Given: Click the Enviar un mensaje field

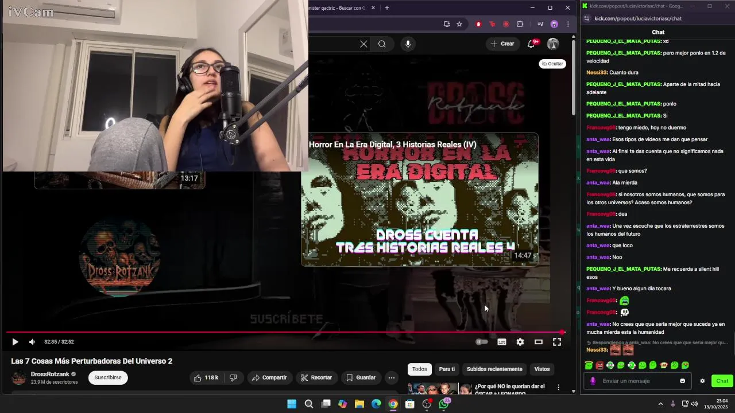Looking at the screenshot, I should tap(637, 381).
